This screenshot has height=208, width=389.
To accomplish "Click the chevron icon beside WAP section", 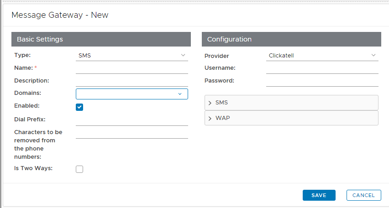I will coord(210,118).
